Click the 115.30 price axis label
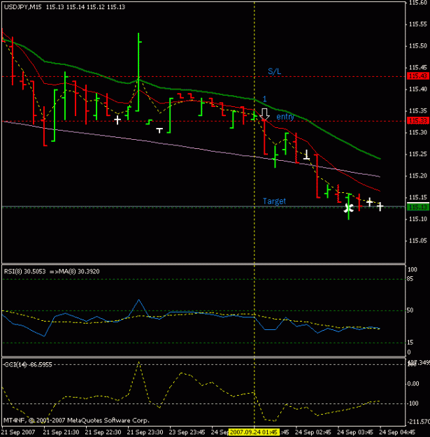The height and width of the screenshot is (437, 430). 417,132
